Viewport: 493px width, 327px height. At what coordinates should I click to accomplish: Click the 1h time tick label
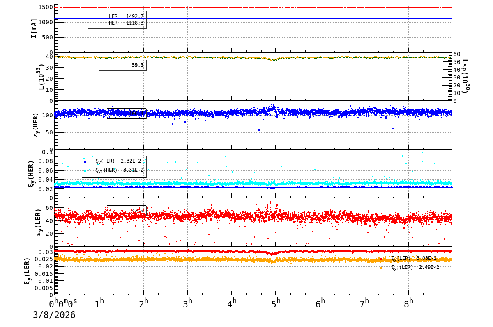99,304
